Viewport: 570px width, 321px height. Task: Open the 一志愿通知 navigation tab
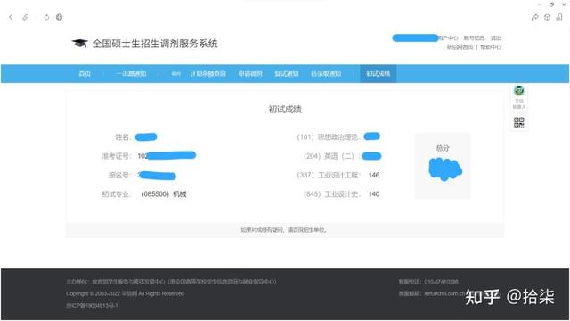pos(131,74)
